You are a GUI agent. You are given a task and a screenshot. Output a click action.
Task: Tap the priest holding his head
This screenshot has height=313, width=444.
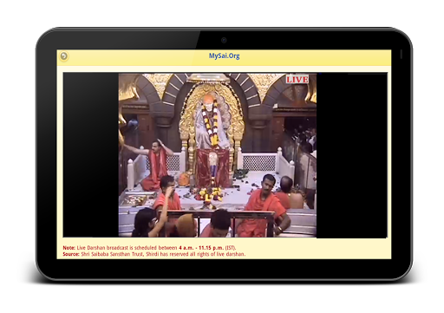click(x=155, y=165)
